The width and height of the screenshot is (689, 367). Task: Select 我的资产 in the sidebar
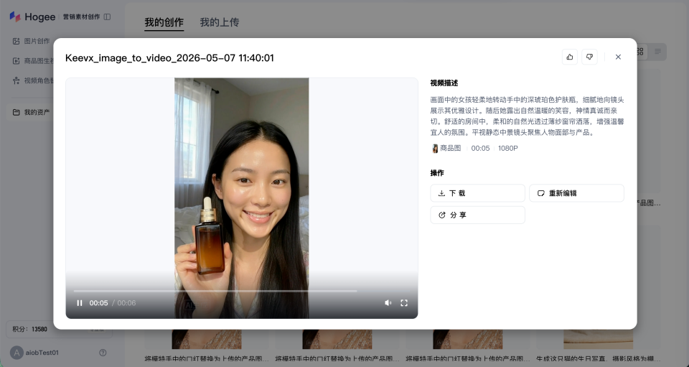point(31,112)
